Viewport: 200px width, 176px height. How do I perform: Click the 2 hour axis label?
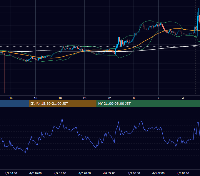click(x=159, y=98)
